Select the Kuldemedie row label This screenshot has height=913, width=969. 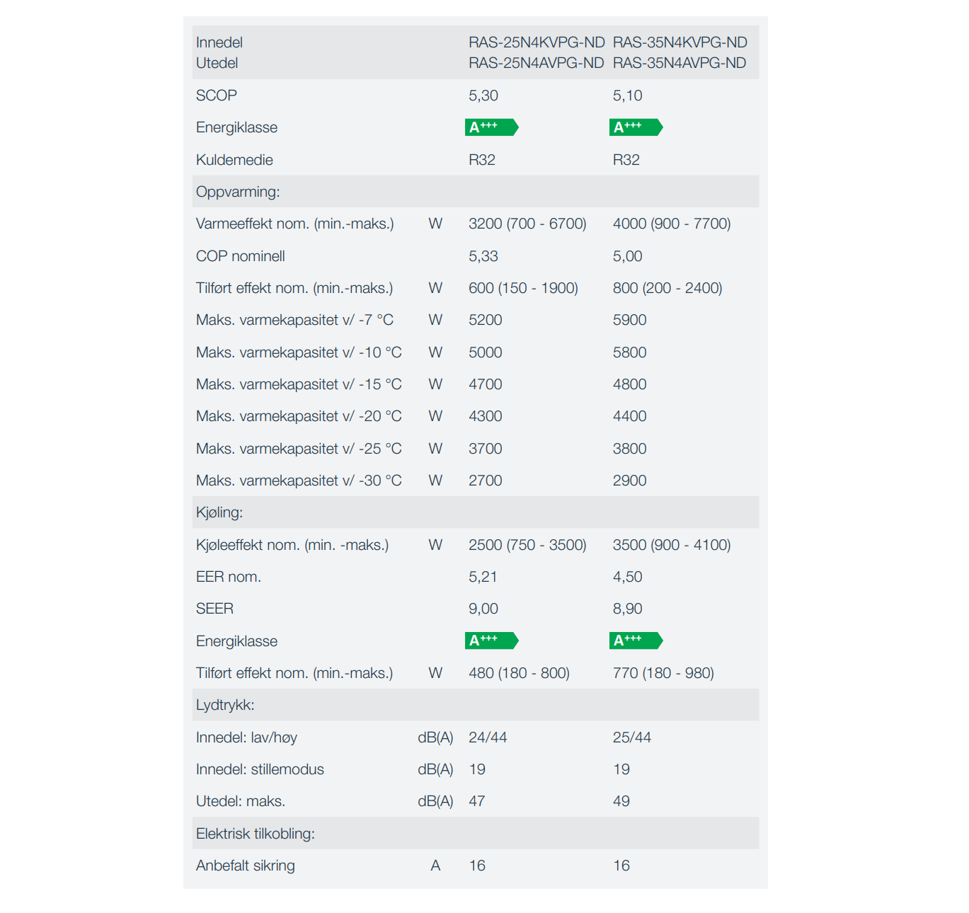coord(234,160)
